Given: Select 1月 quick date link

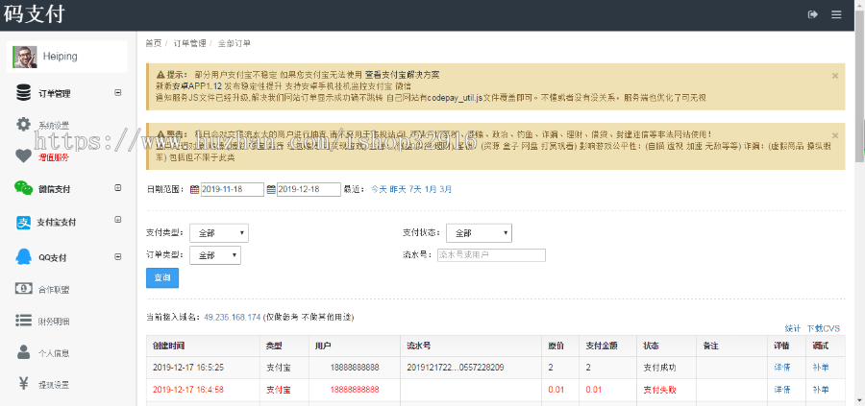Looking at the screenshot, I should pos(431,189).
